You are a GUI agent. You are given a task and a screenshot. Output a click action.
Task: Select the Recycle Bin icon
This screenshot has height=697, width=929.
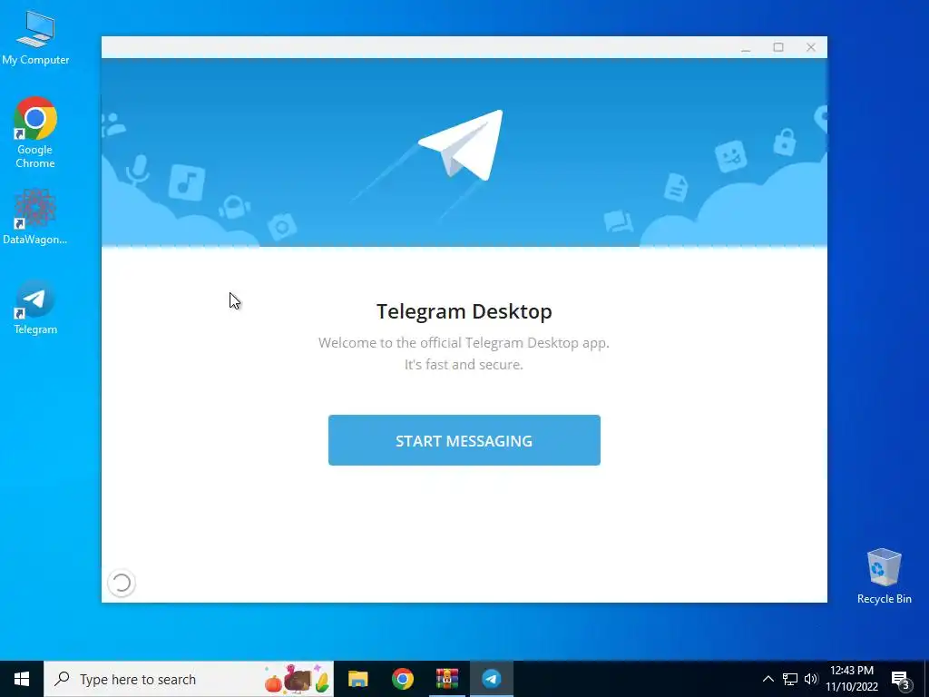[x=884, y=576]
